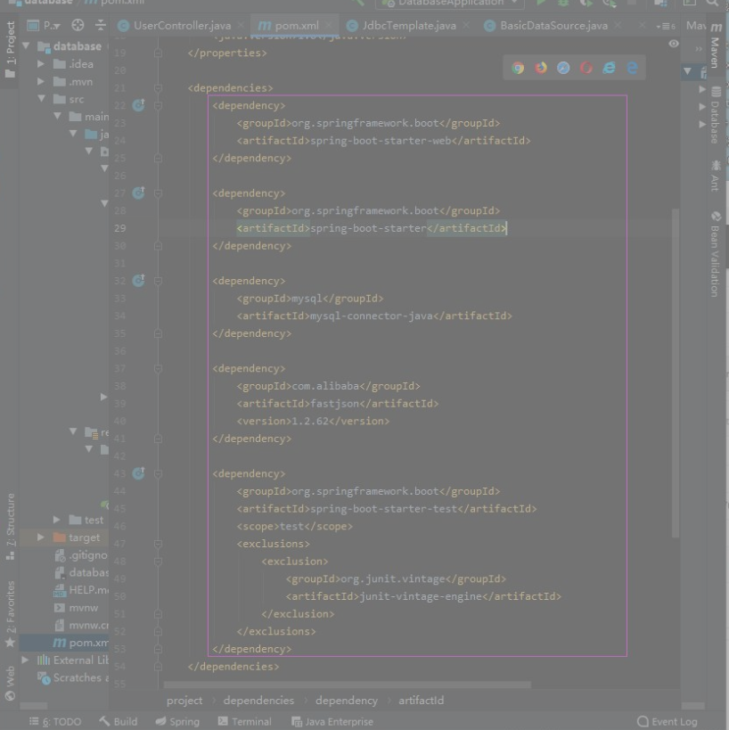729x730 pixels.
Task: Open the page in Edge browser icon
Action: (x=632, y=68)
